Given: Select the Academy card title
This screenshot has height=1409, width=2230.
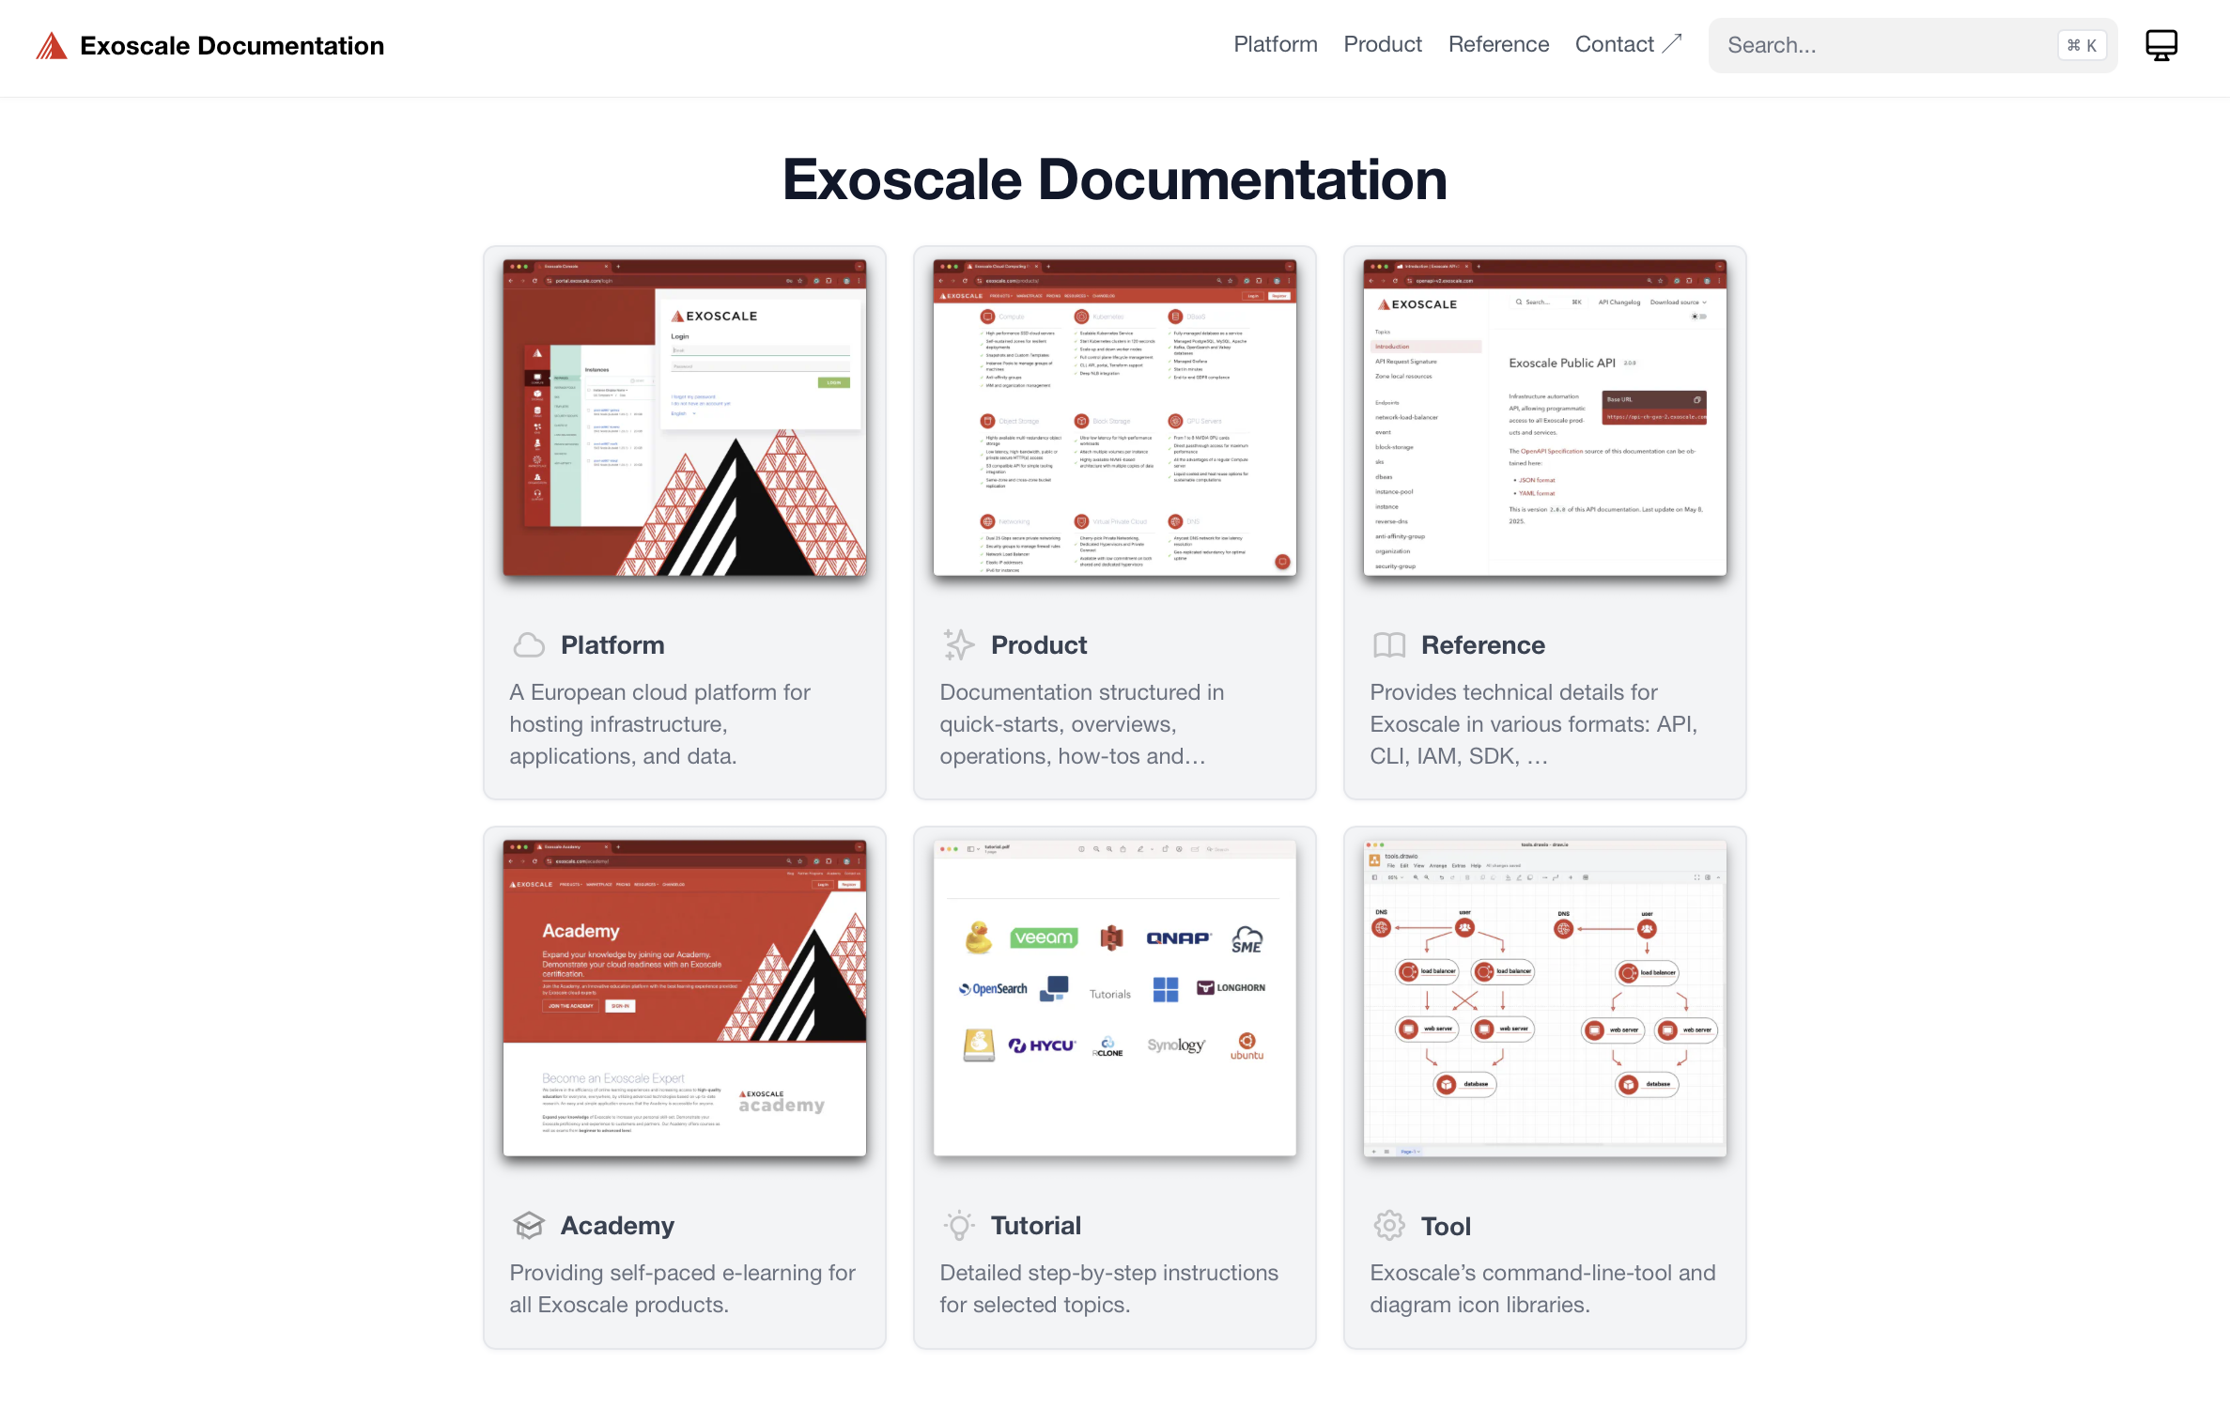Looking at the screenshot, I should tap(617, 1226).
